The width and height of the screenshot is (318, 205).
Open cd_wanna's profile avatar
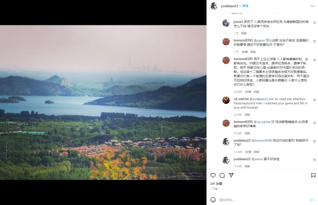click(x=226, y=100)
